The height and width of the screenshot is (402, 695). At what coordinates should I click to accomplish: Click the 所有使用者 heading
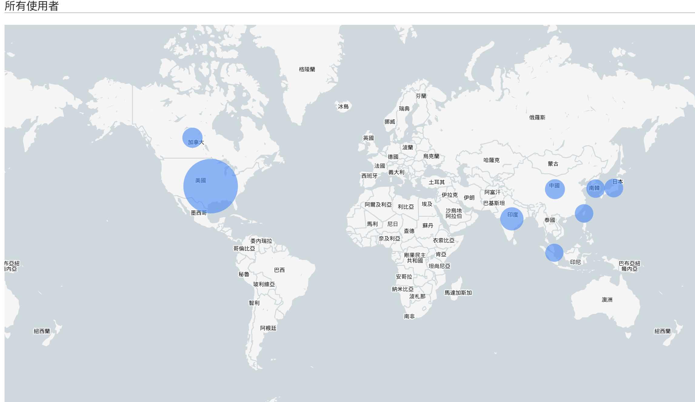32,6
